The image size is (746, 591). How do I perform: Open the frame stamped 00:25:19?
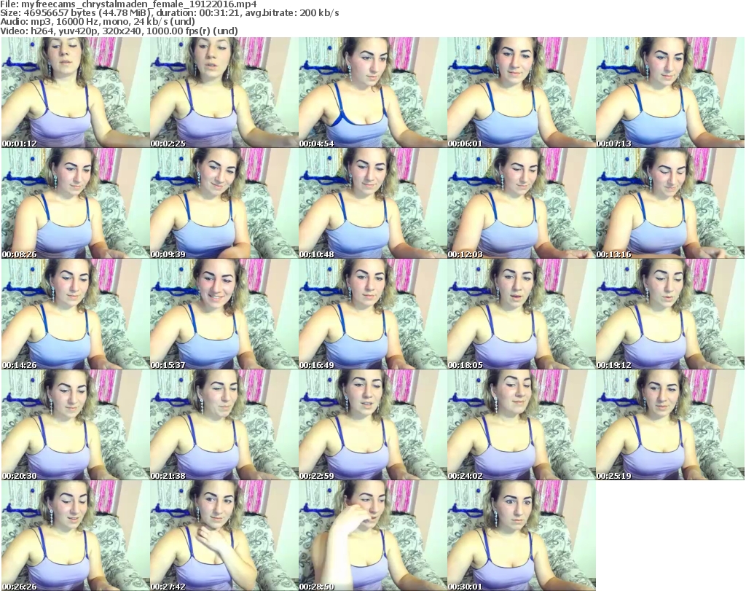[x=670, y=425]
